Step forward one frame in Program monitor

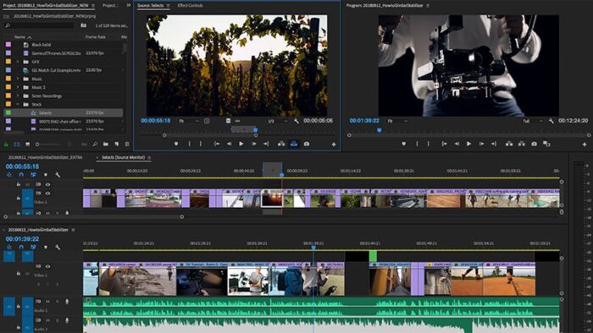(481, 144)
